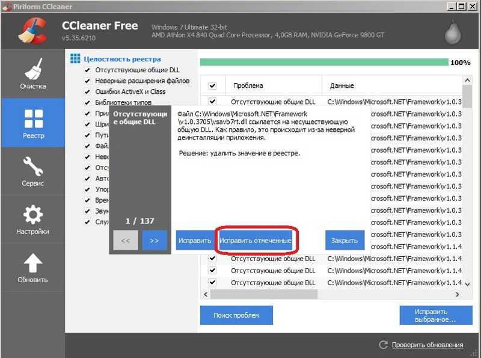Viewport: 481px width, 358px height.
Task: Click the resize grip at window corner
Action: 474,353
